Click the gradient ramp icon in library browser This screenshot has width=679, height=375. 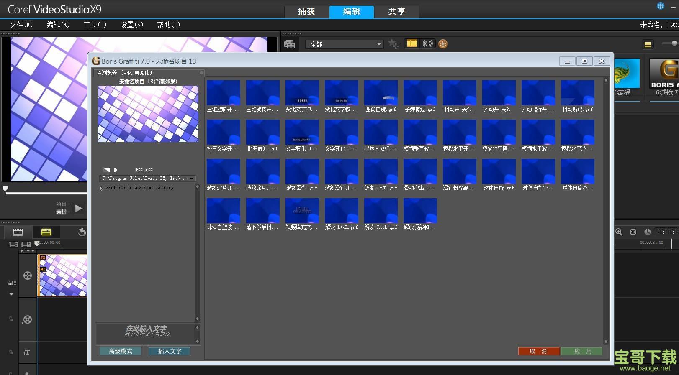106,170
